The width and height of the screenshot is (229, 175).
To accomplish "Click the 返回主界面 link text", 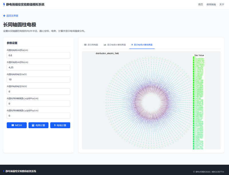I will [12, 16].
